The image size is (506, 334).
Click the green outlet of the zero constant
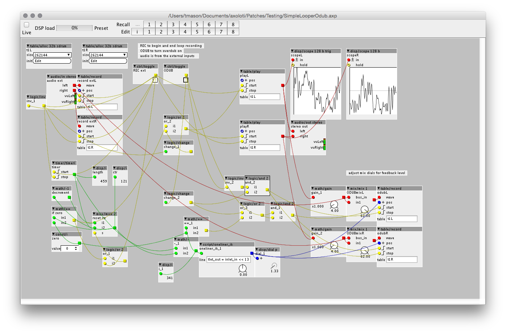click(79, 243)
